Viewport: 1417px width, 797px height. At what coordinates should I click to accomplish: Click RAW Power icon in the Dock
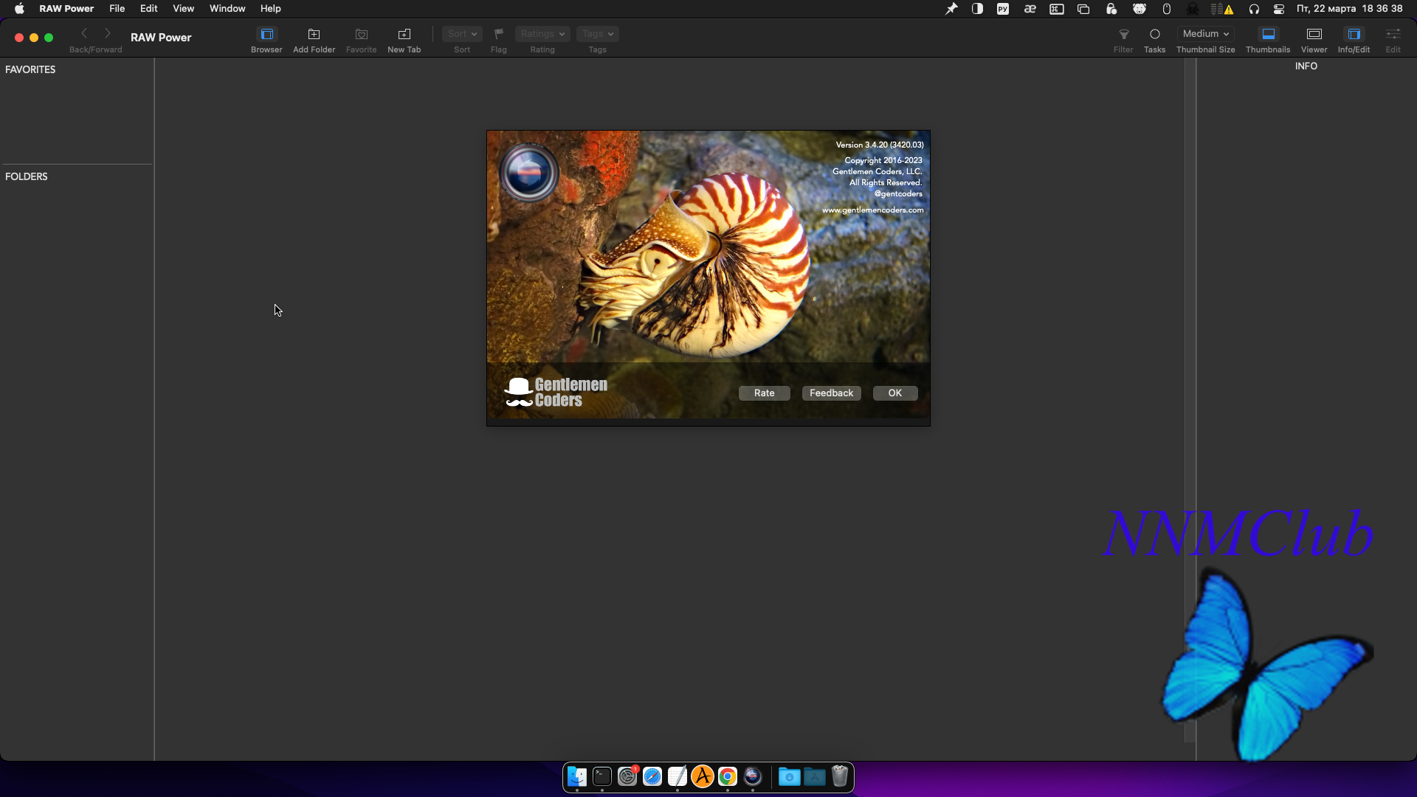click(753, 776)
